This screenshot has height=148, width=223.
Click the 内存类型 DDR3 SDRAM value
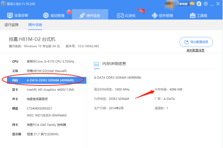[x=119, y=99]
